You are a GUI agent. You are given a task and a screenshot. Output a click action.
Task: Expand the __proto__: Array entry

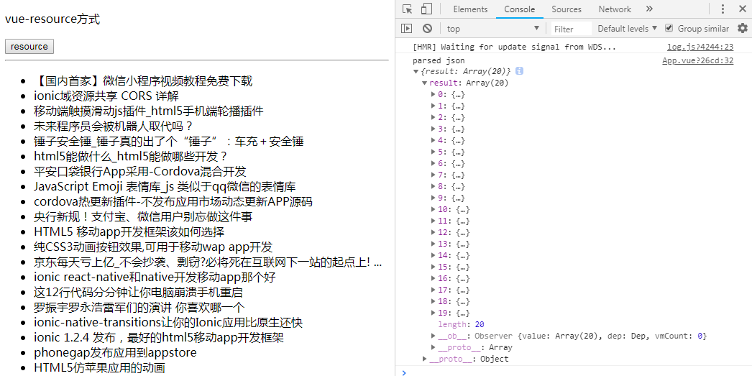click(434, 348)
